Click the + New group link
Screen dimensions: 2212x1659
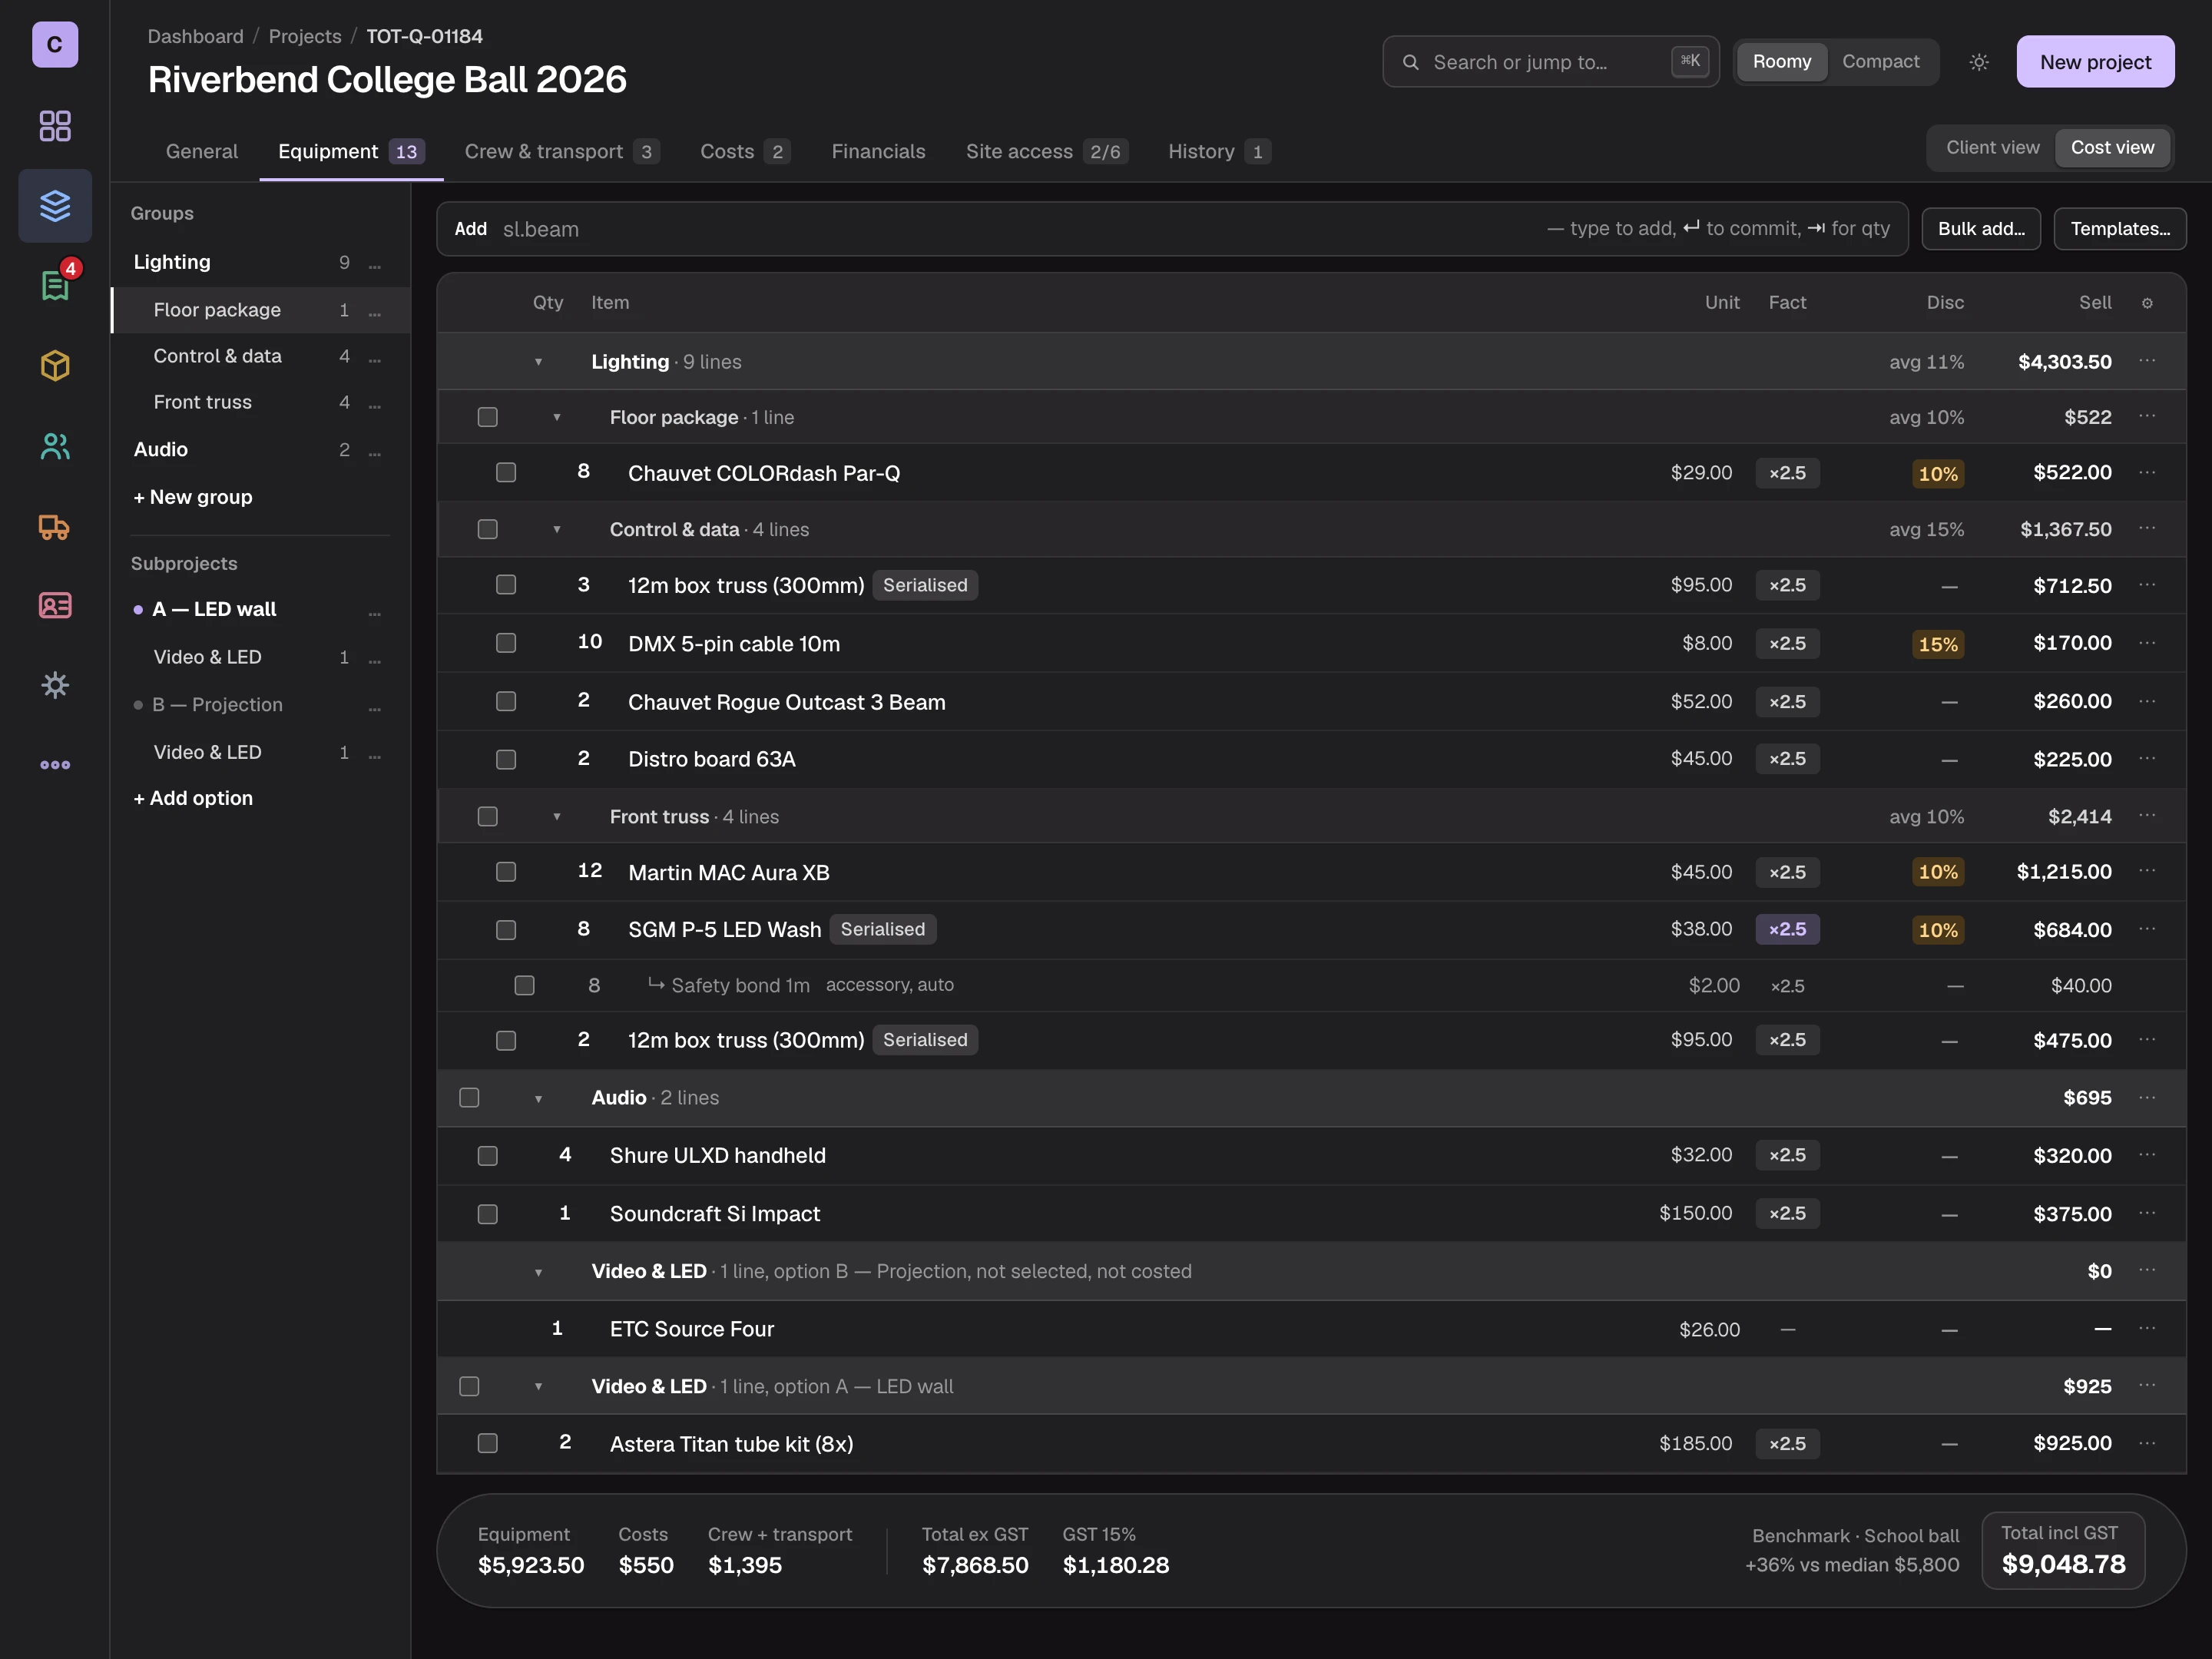[193, 497]
